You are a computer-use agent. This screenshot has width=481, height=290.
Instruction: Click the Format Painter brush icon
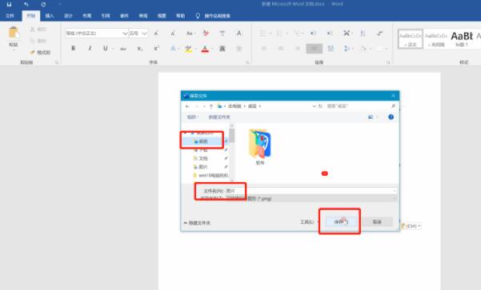[x=33, y=53]
